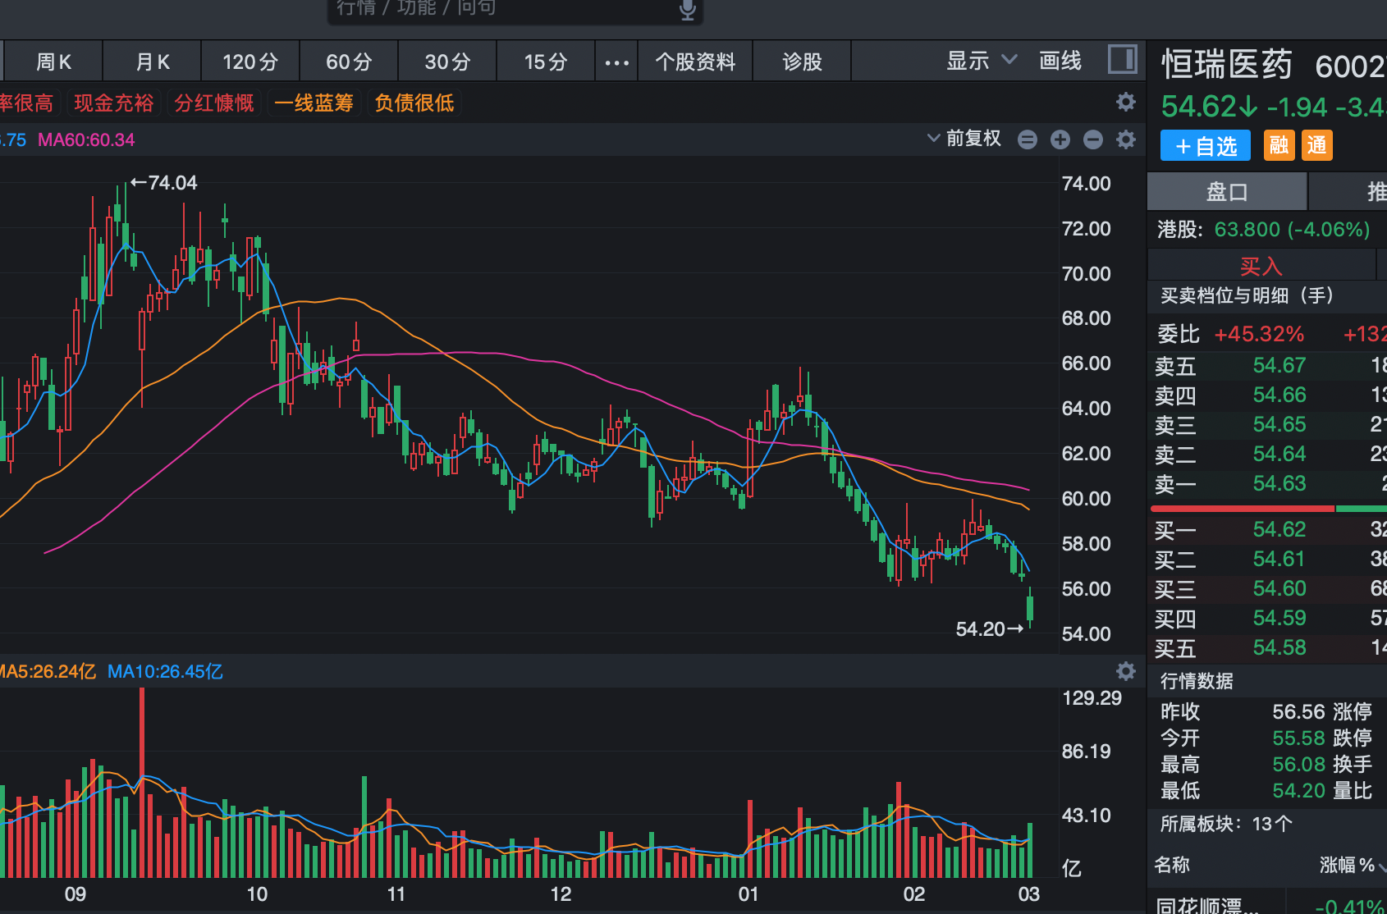
Task: Click the +自选 add to watchlist button
Action: pos(1205,146)
